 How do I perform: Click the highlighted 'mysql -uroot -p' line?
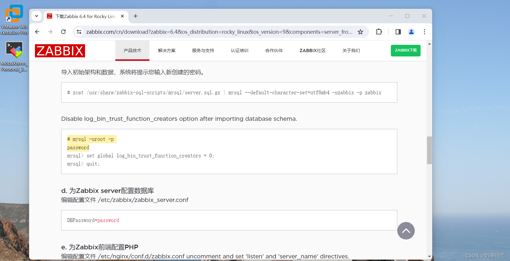click(91, 139)
